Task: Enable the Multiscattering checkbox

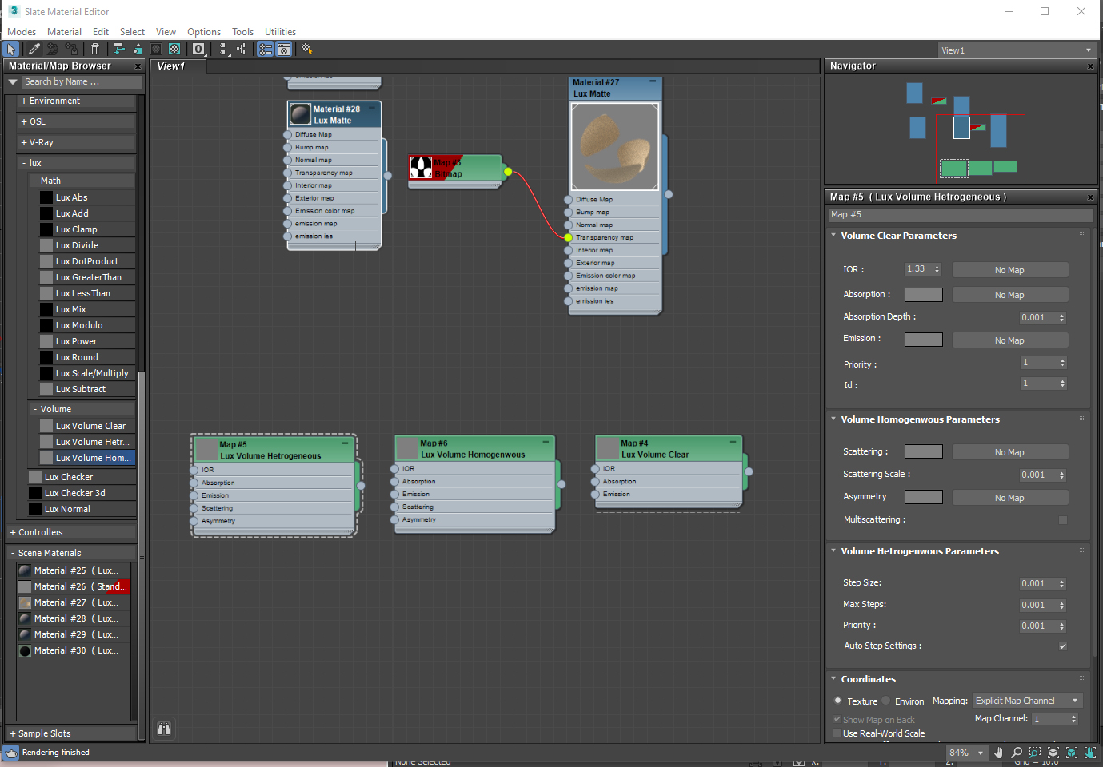Action: pos(1062,520)
